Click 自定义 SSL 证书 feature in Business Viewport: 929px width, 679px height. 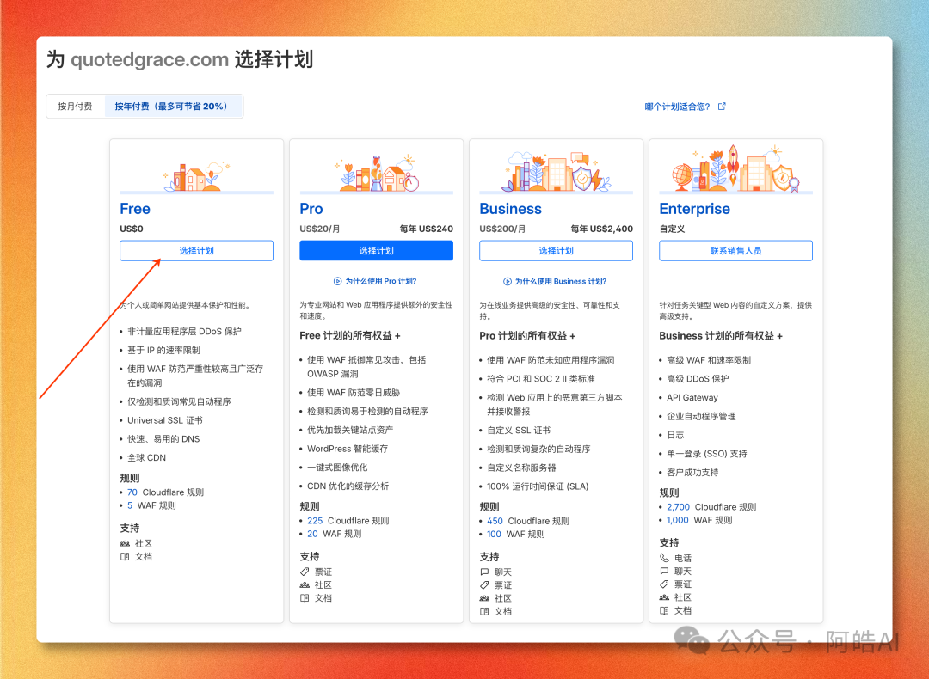519,431
